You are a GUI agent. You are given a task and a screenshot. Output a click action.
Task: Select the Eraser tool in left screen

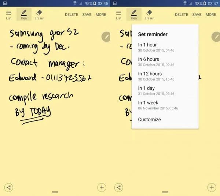[x=39, y=15]
